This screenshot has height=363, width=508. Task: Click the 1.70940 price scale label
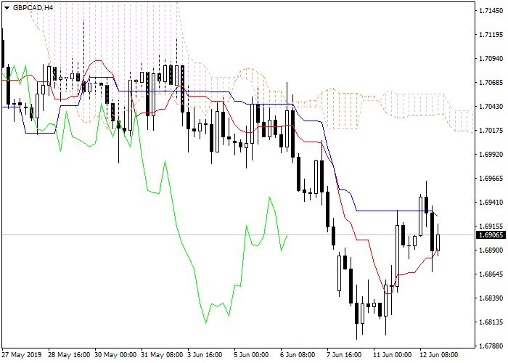[x=491, y=59]
